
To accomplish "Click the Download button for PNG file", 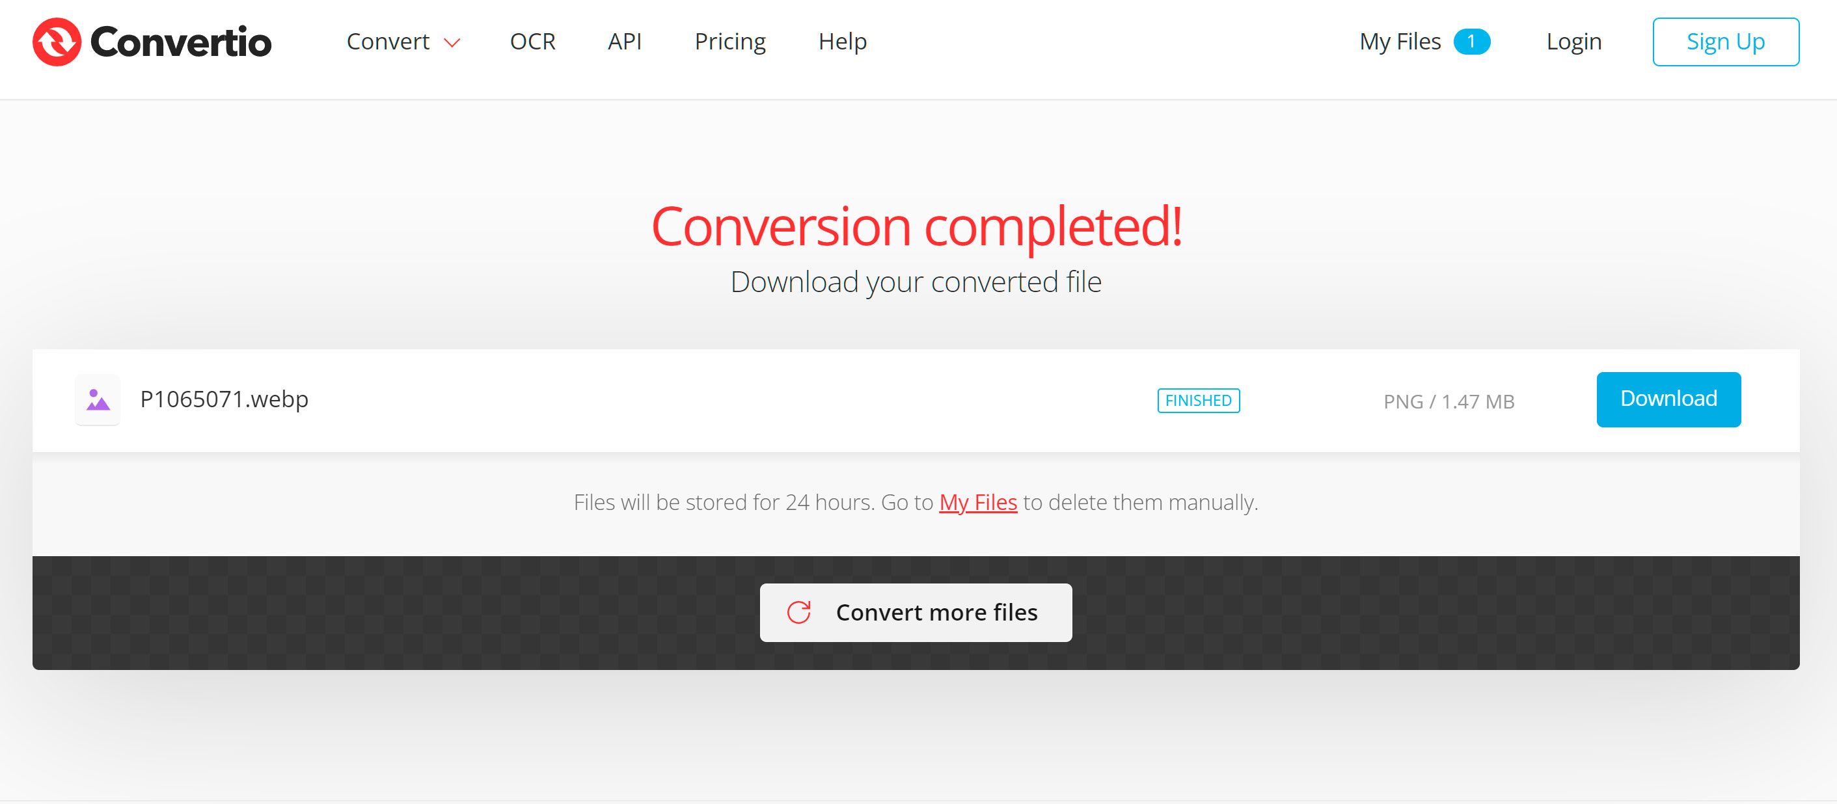I will [x=1670, y=399].
